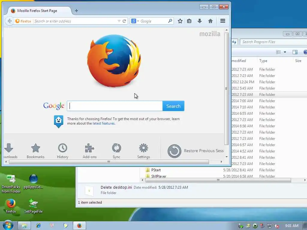Image resolution: width=307 pixels, height=230 pixels.
Task: Open Bookmarks from the start page
Action: point(35,151)
